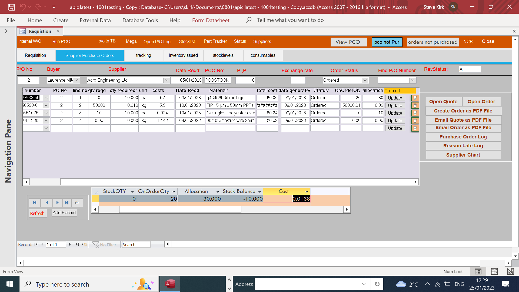Click delete icon for row 6B00055
519x292 pixels.
point(415,98)
